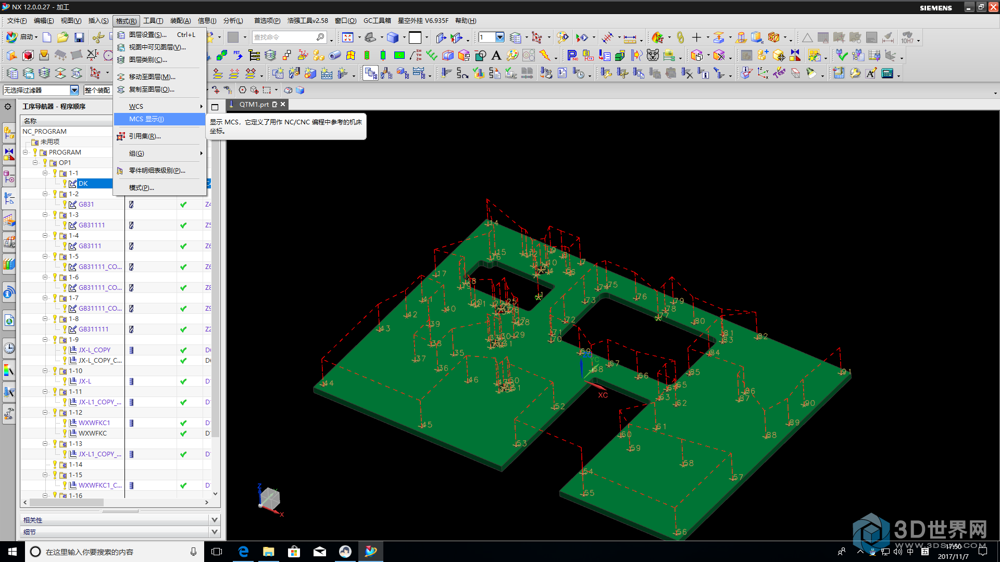
Task: Switch to the QTM1.prt tab
Action: click(254, 105)
